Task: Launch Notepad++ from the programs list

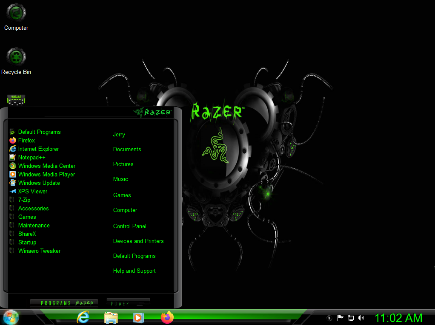Action: click(x=27, y=157)
